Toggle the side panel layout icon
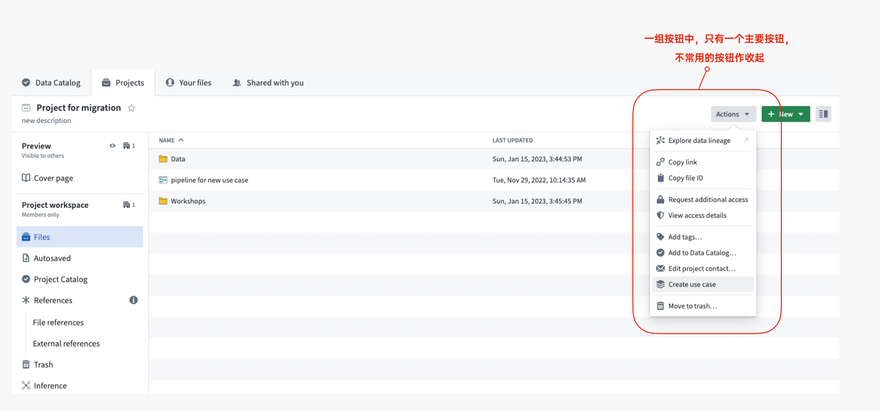880x411 pixels. tap(823, 114)
